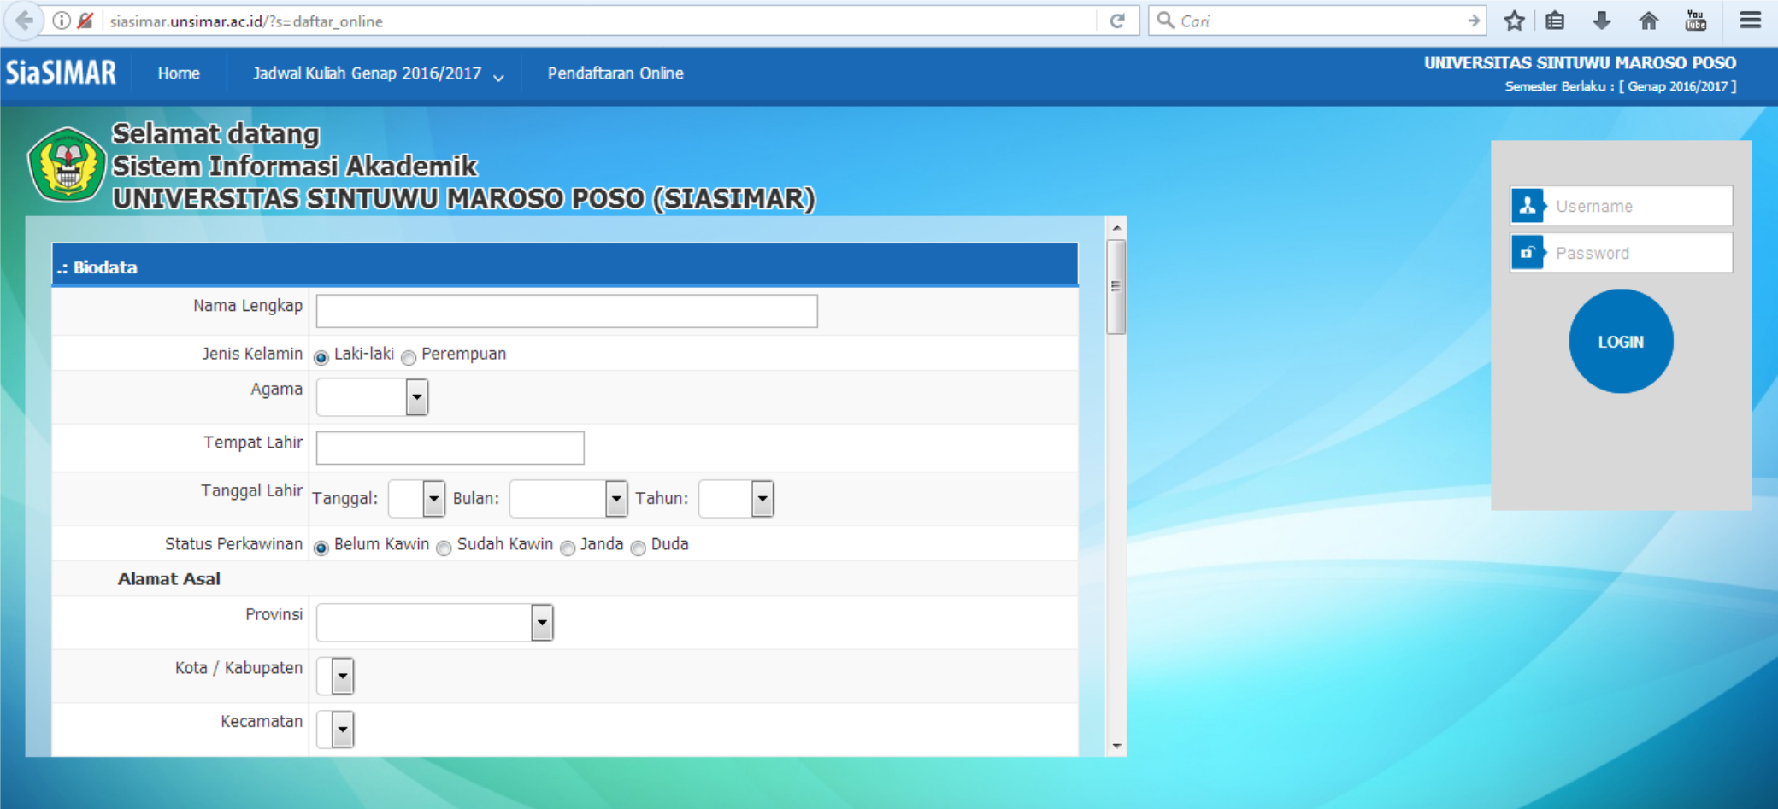Open Jadwal Kuliah Genap 2016/2017 menu
This screenshot has height=809, width=1778.
377,74
